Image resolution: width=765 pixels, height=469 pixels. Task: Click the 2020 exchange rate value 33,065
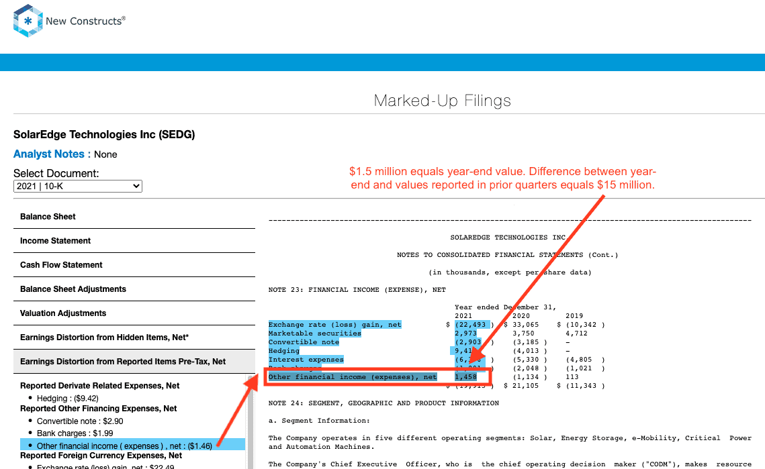coord(525,325)
